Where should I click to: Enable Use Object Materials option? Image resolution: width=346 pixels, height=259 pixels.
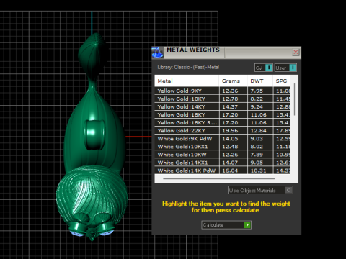[x=260, y=190]
